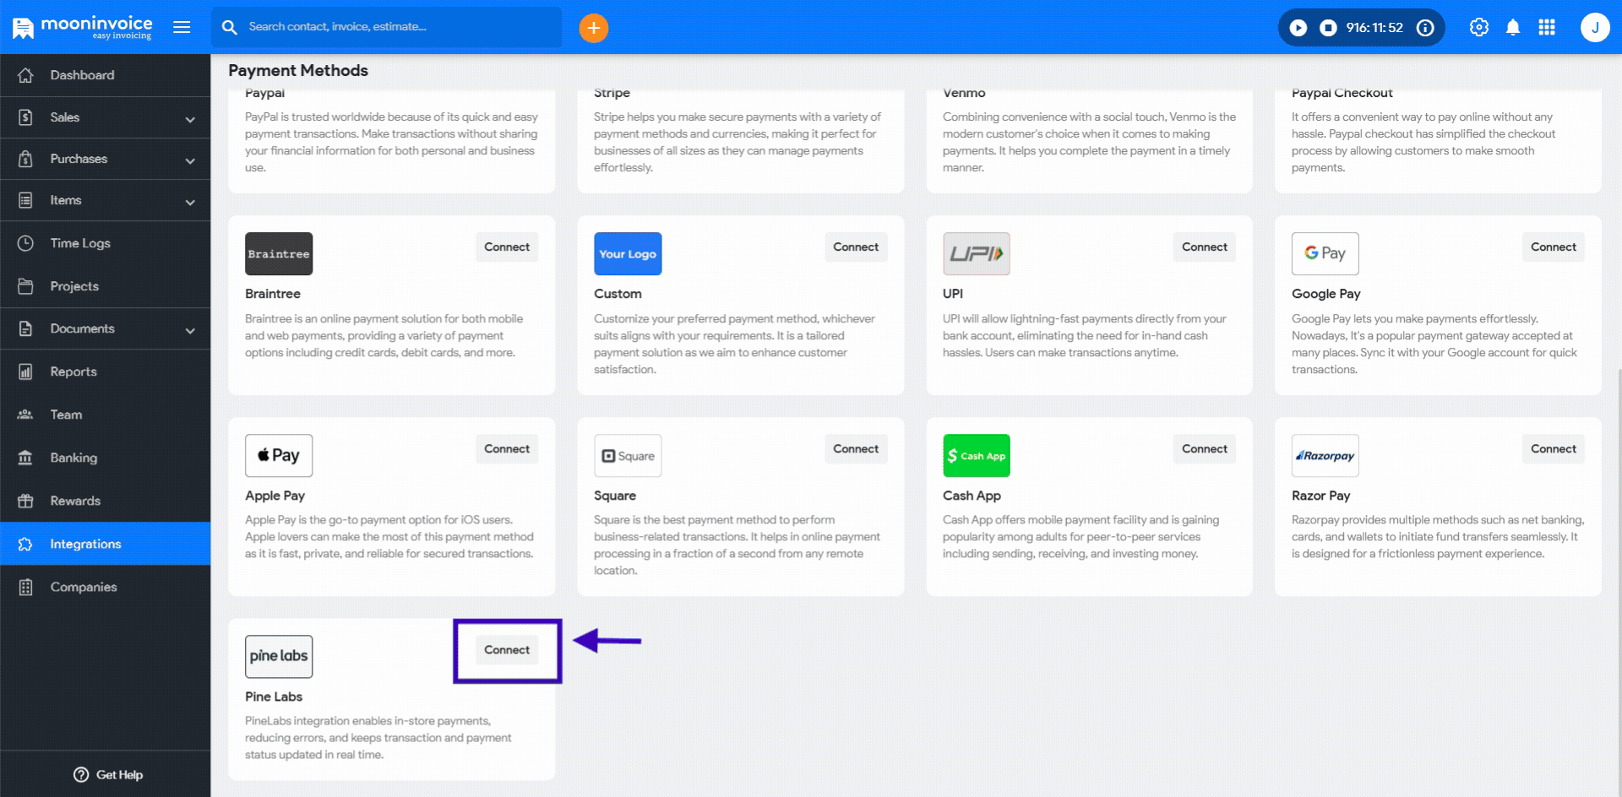The image size is (1622, 797).
Task: Click the Dashboard home icon
Action: (25, 75)
